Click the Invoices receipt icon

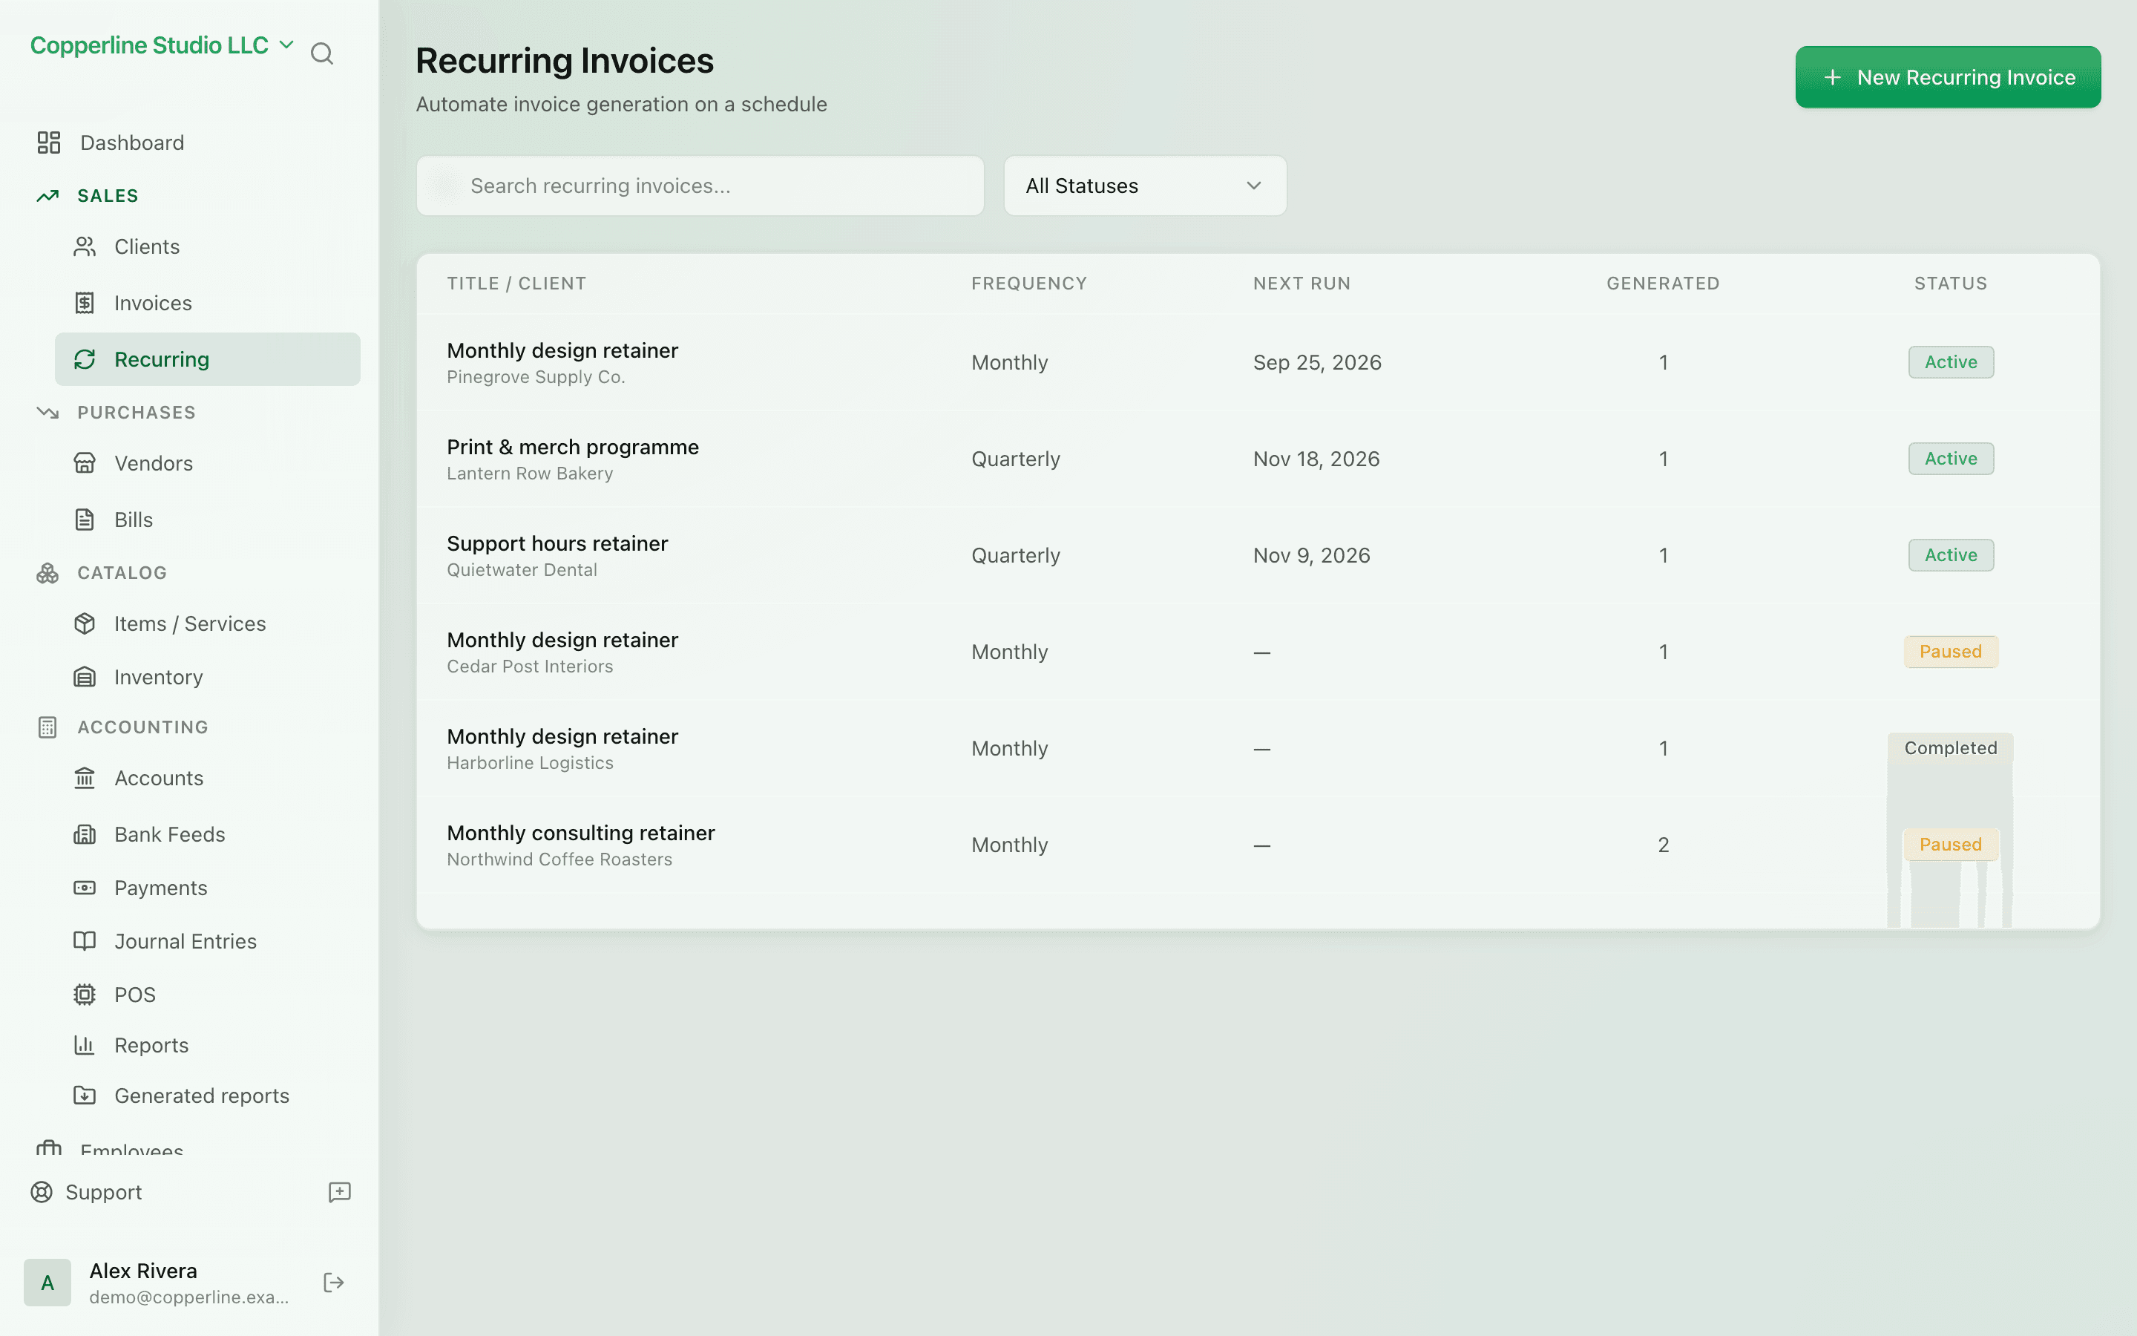click(85, 303)
